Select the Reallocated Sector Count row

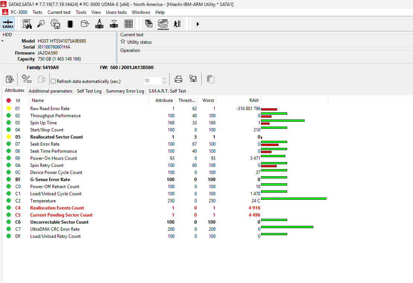tap(165, 137)
